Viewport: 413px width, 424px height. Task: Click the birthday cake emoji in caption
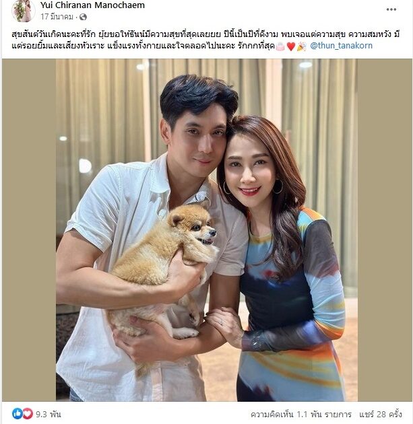(280, 46)
